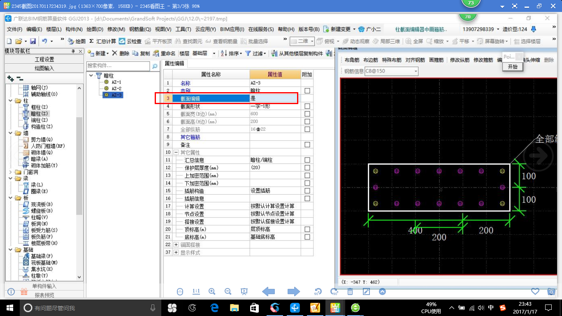The height and width of the screenshot is (316, 562).
Task: Click the save (floppy disk) icon
Action: pyautogui.click(x=33, y=41)
